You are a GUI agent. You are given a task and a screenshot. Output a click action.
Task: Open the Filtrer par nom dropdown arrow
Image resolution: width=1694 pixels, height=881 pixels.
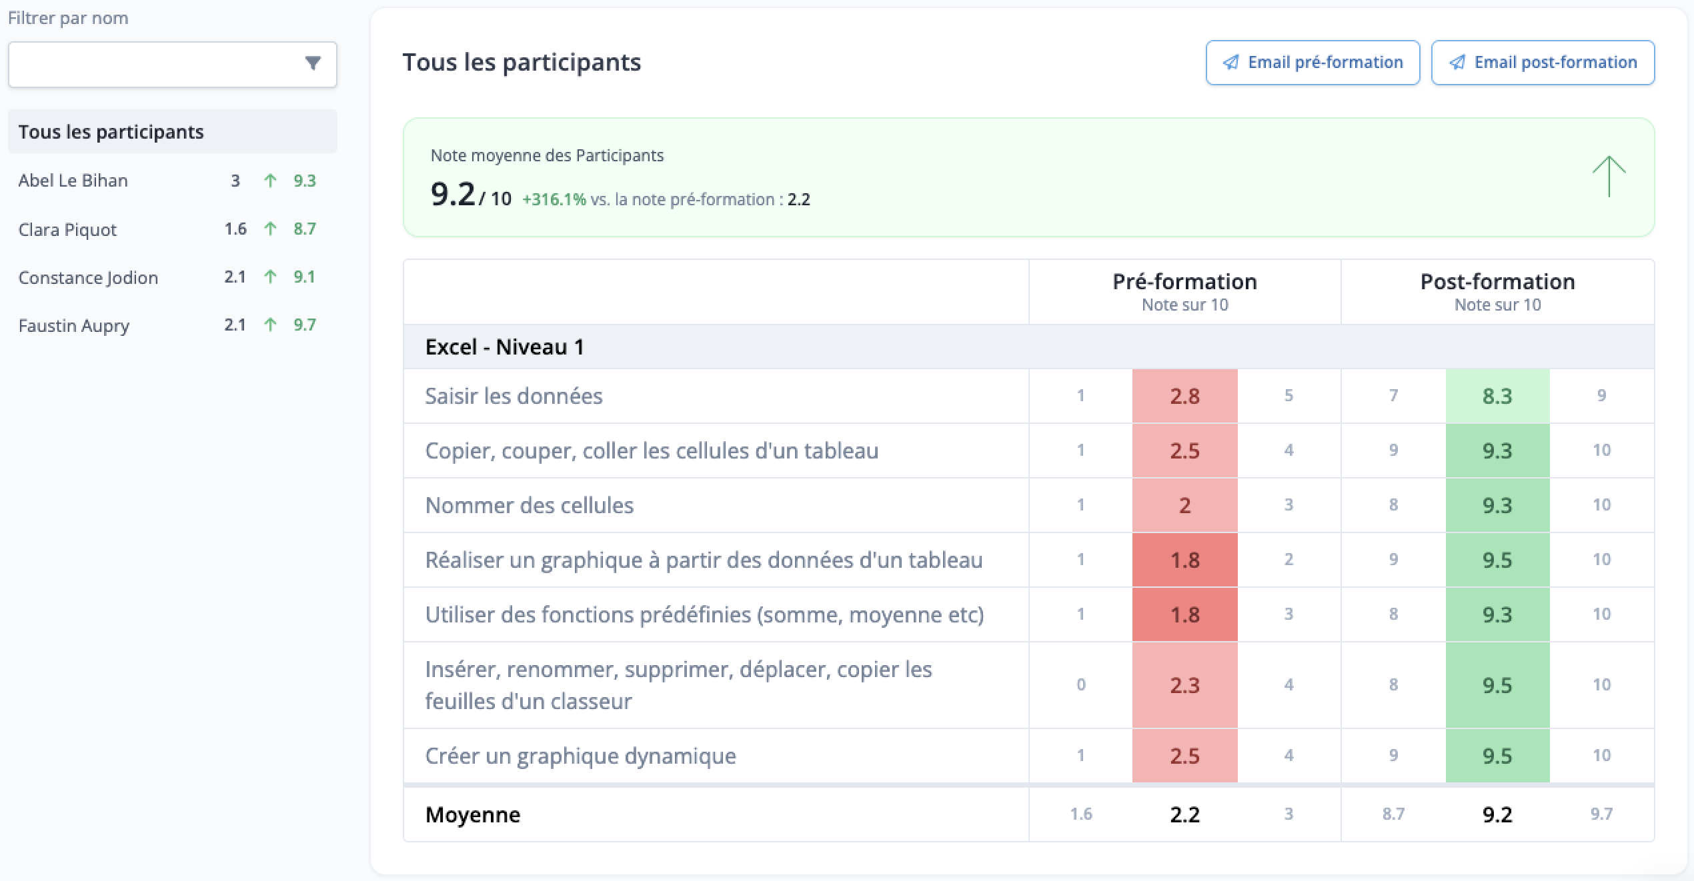[313, 63]
